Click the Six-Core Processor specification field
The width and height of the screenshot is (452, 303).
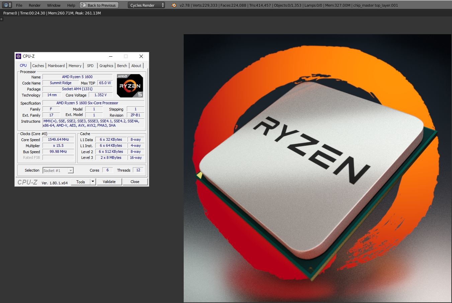point(93,103)
